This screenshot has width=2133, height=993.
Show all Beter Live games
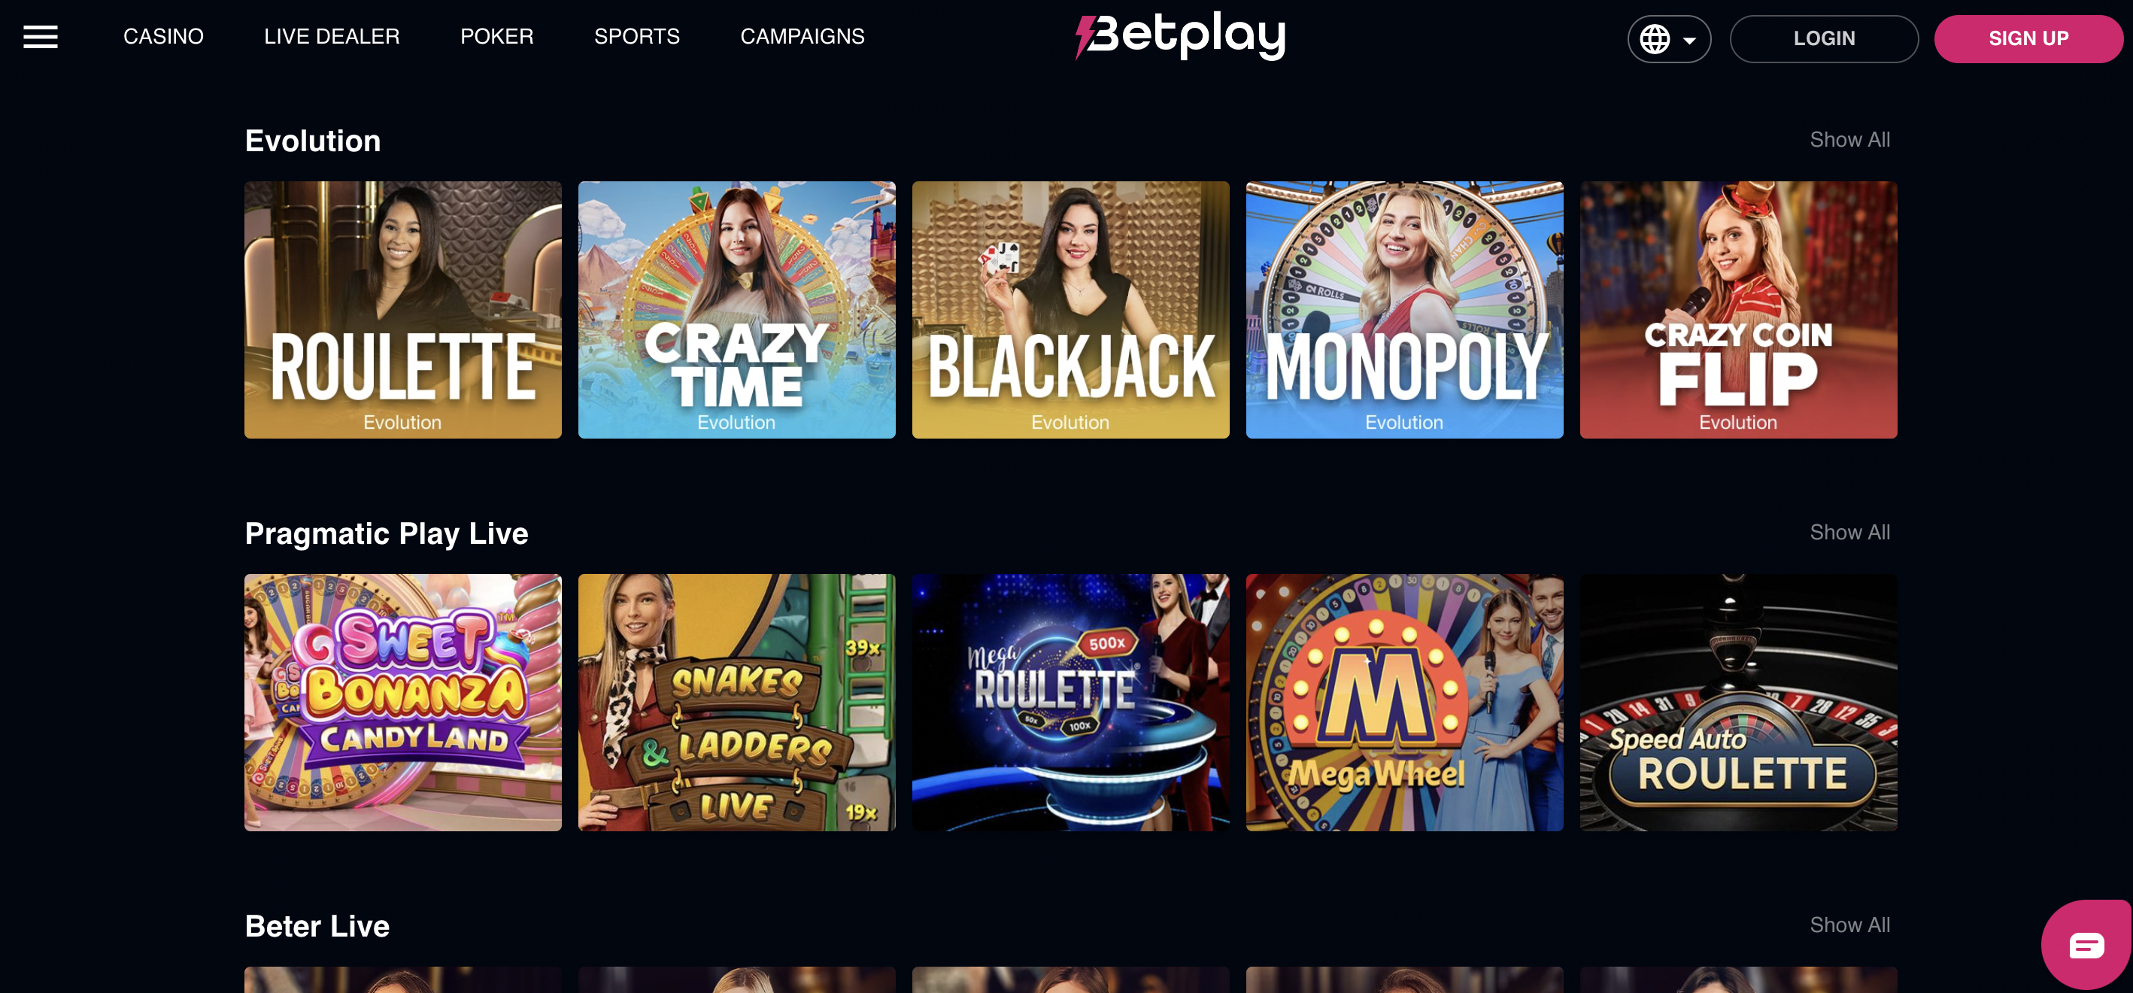pos(1849,925)
